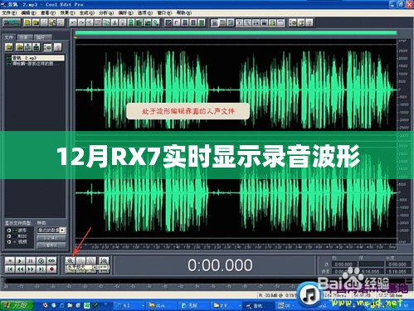The height and width of the screenshot is (311, 414).
Task: Click the Fast Forward button
Action: [31, 269]
